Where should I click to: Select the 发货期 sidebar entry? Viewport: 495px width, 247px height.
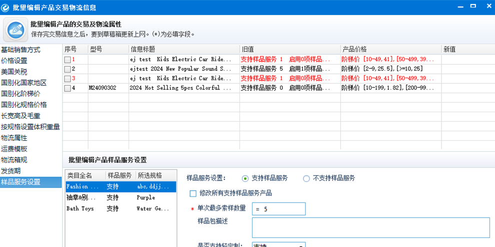11,171
